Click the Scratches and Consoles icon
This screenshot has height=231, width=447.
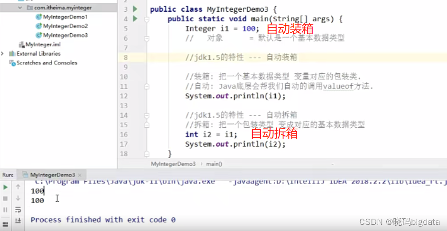point(12,63)
